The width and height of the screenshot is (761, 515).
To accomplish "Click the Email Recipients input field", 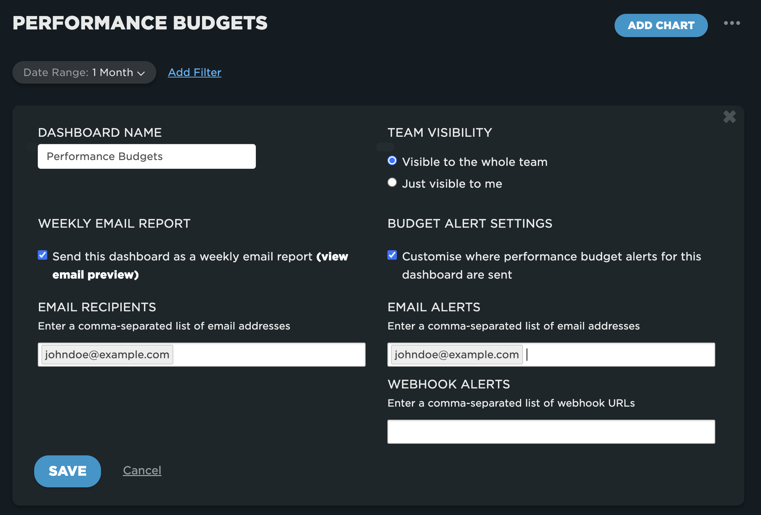I will click(x=269, y=355).
